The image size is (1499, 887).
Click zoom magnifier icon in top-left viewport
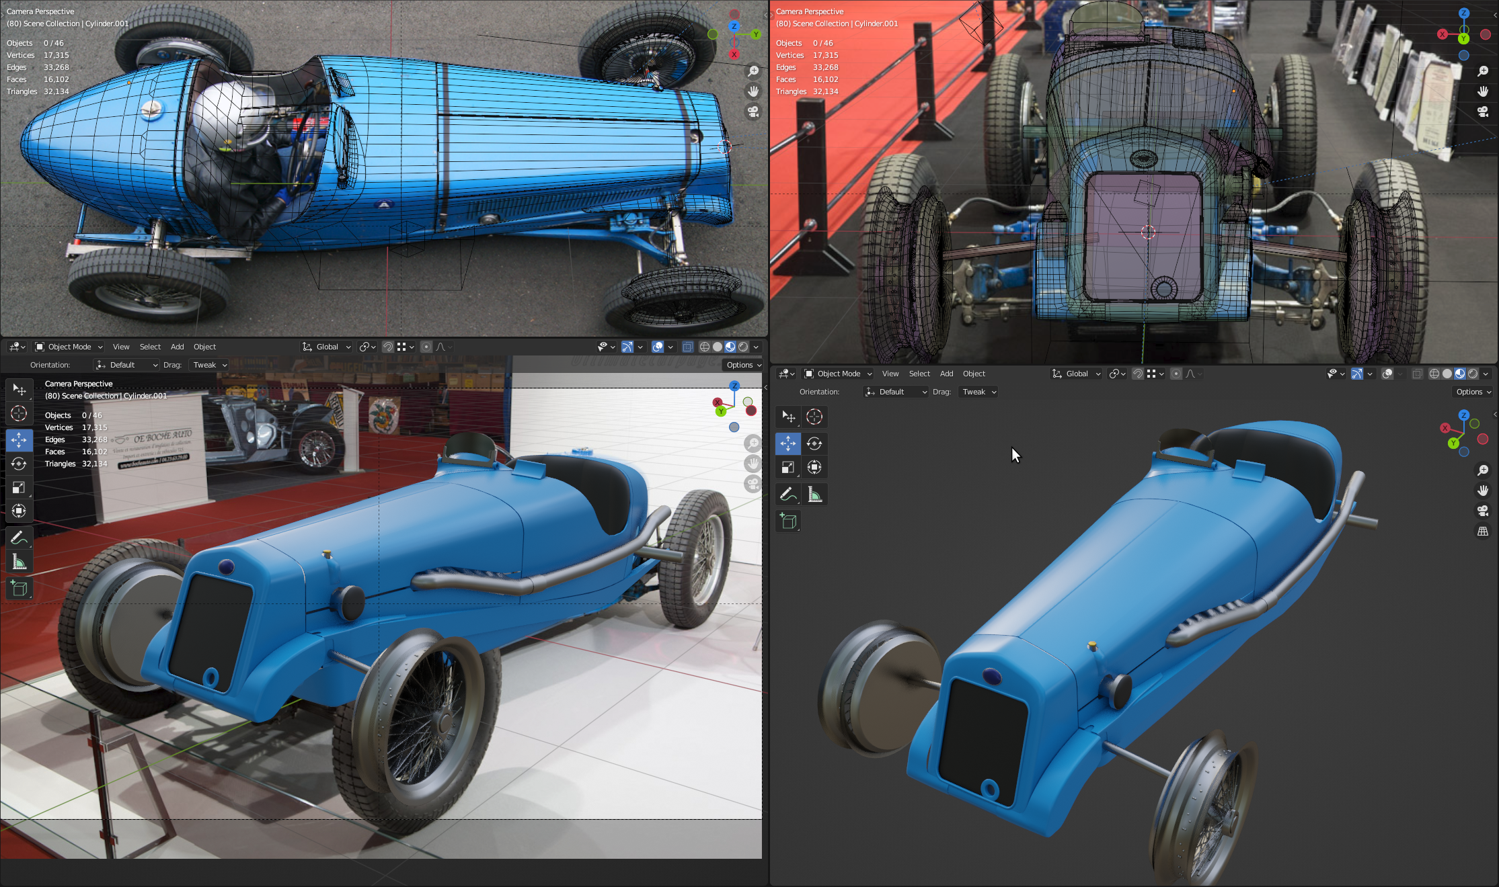[753, 71]
